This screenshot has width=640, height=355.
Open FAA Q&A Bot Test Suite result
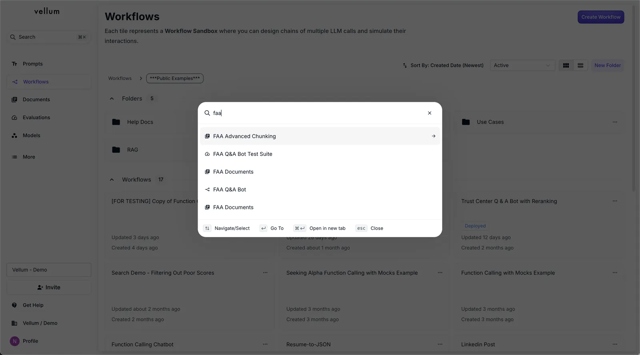click(x=320, y=154)
